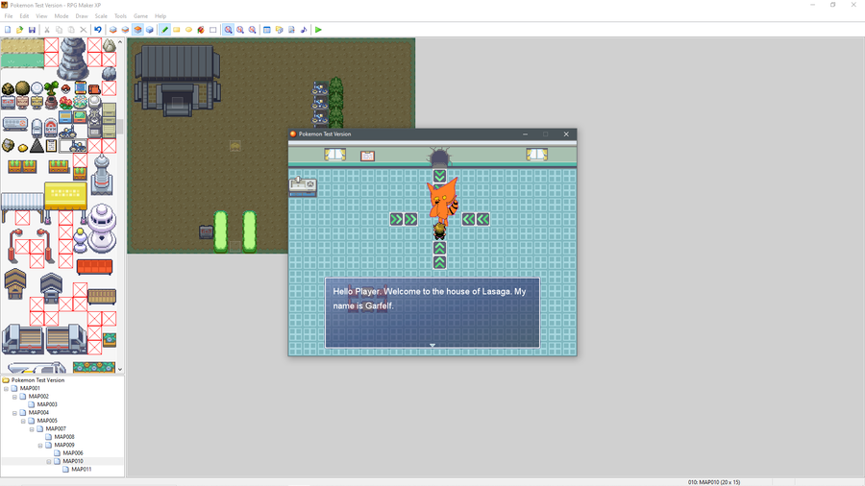This screenshot has width=865, height=486.
Task: Select the Rectangle drawing tool
Action: (177, 30)
